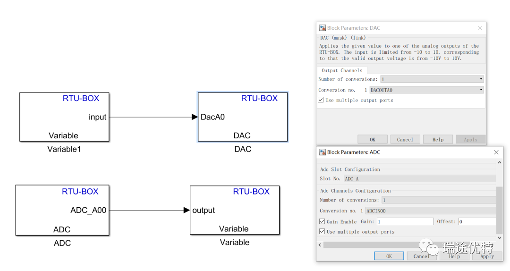Toggle 'Use multiple output ports' in ADC dialog
This screenshot has width=510, height=271.
coord(322,231)
